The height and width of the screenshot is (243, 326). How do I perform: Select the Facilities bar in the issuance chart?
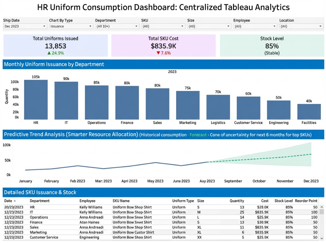point(309,111)
